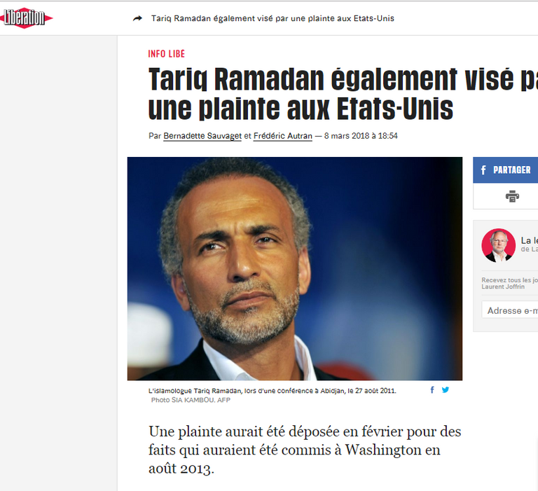The height and width of the screenshot is (491, 538).
Task: Click the Libération logo
Action: [x=26, y=18]
